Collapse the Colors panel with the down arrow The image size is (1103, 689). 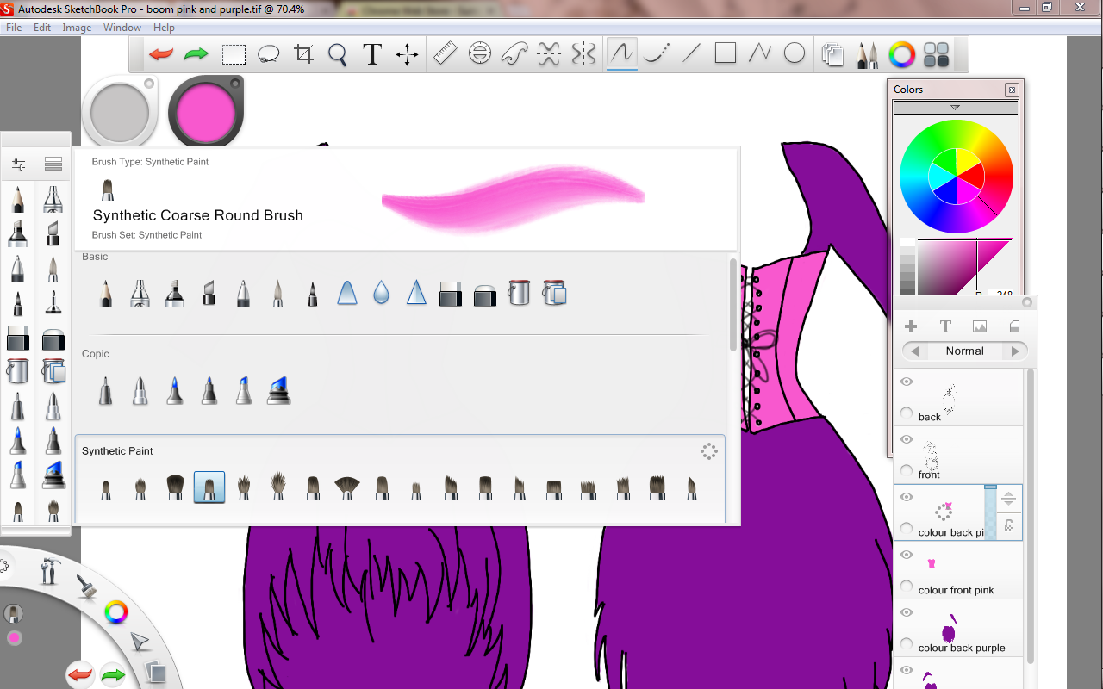955,108
